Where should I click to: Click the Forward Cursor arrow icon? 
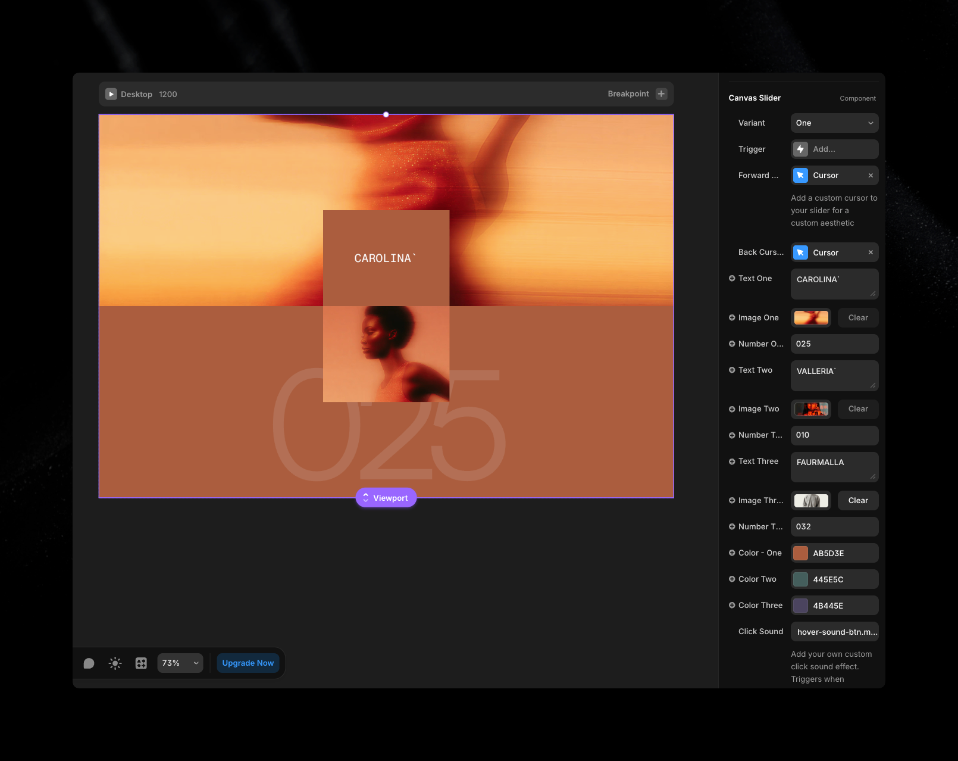coord(801,176)
